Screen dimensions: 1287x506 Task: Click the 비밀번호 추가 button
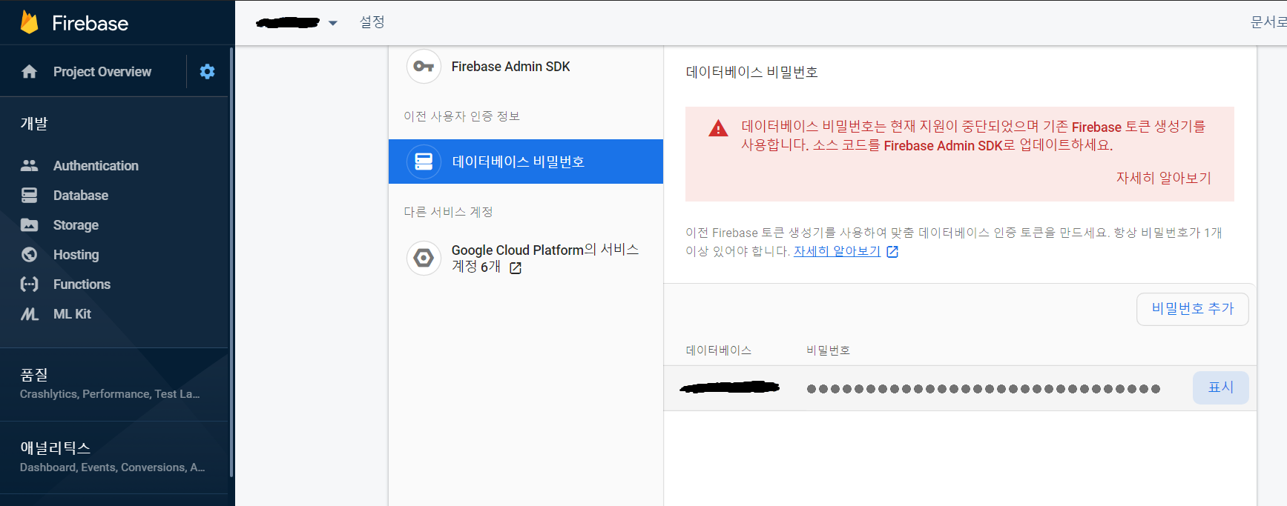[1192, 309]
